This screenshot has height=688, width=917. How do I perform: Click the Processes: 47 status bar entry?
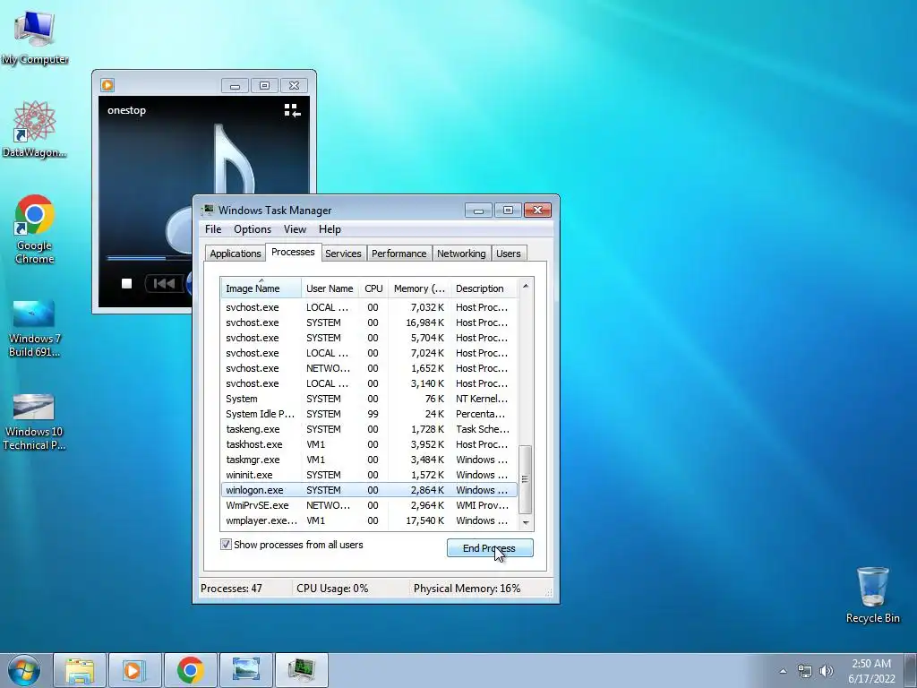(232, 589)
